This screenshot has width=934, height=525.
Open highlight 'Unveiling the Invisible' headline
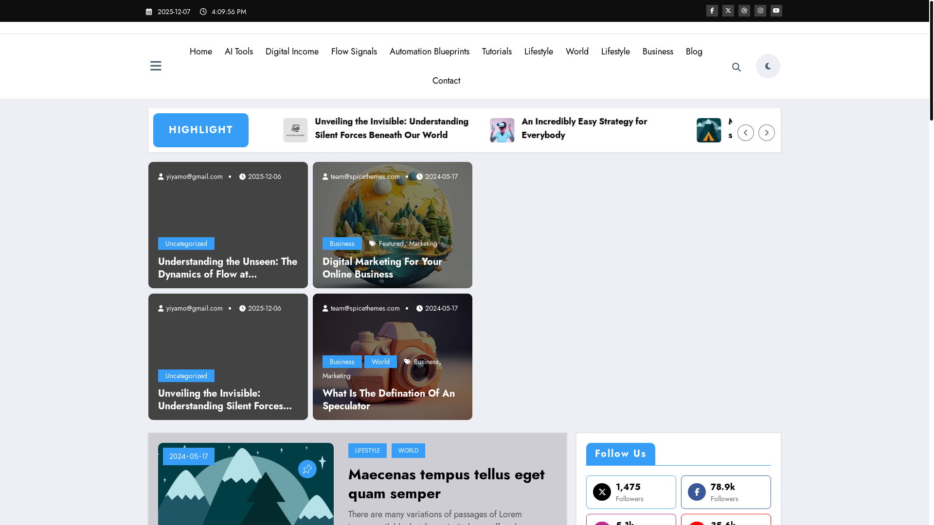(x=392, y=128)
